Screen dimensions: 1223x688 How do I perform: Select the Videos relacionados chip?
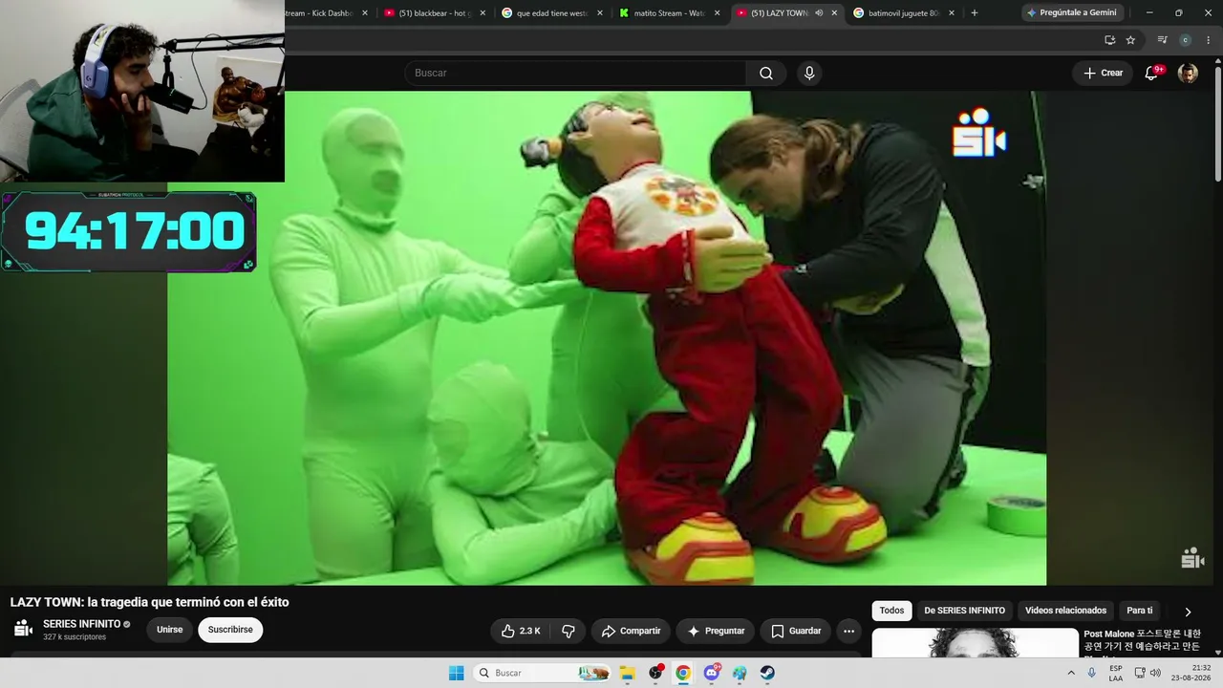point(1065,611)
